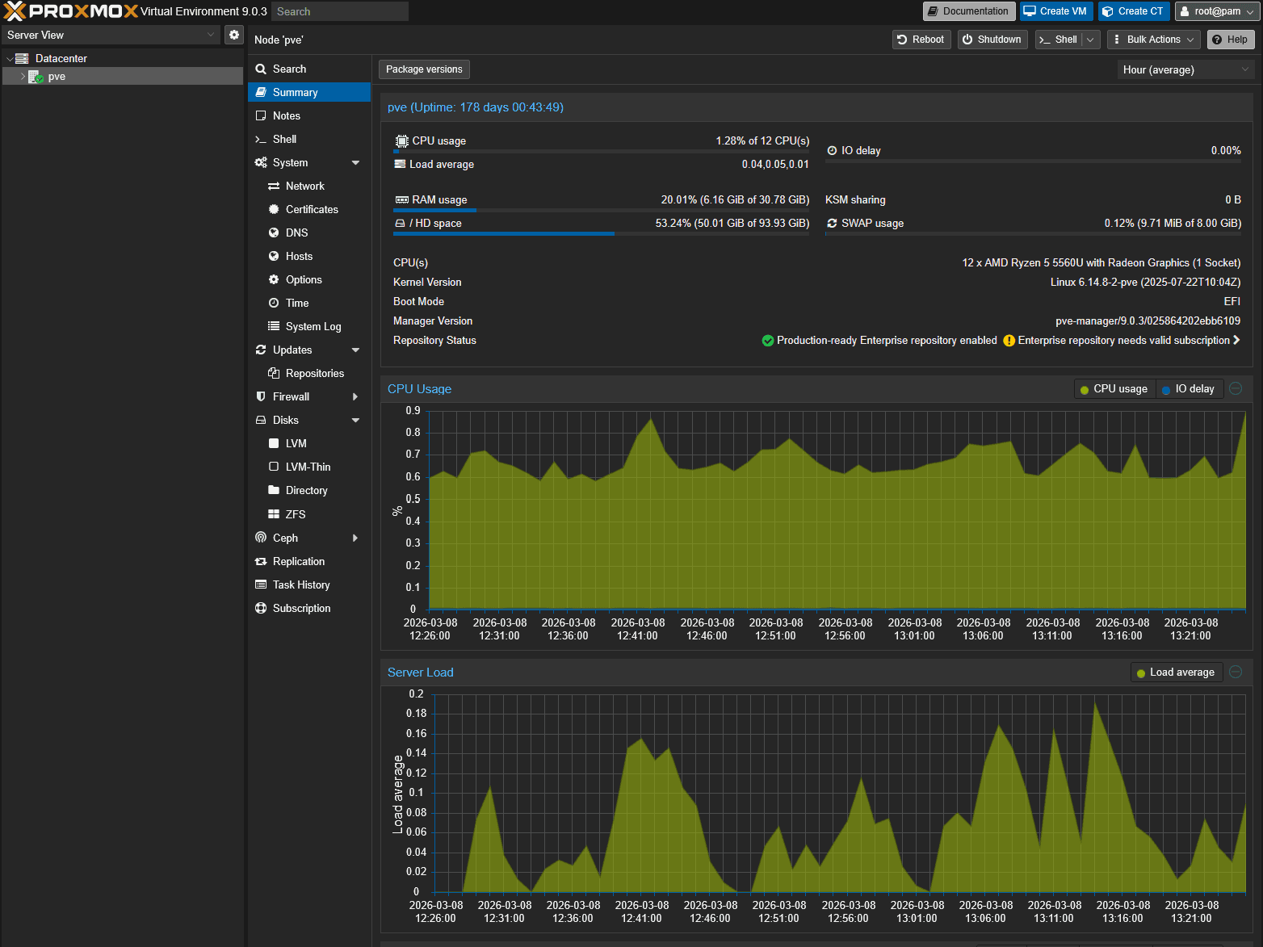Click the Datacenter server icon
Viewport: 1263px width, 947px height.
pyautogui.click(x=22, y=58)
